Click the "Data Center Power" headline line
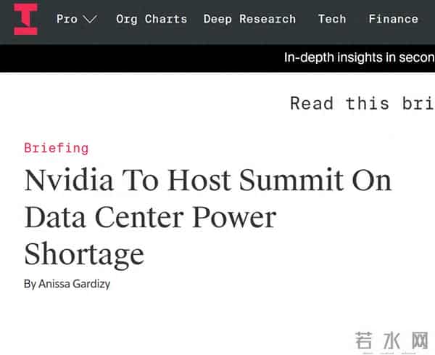 pos(150,217)
